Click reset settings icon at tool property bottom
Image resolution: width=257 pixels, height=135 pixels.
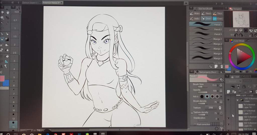(x=216, y=129)
